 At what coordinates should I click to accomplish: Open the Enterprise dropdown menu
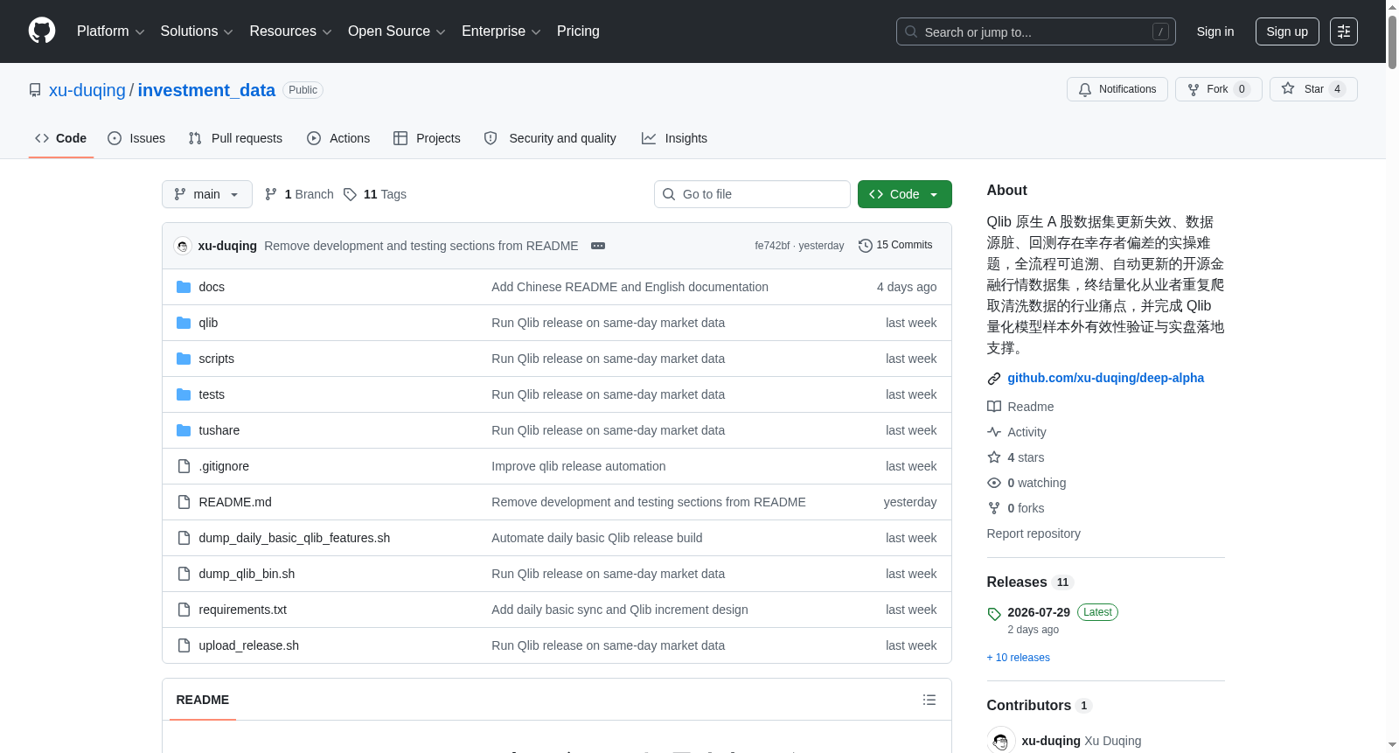point(501,31)
